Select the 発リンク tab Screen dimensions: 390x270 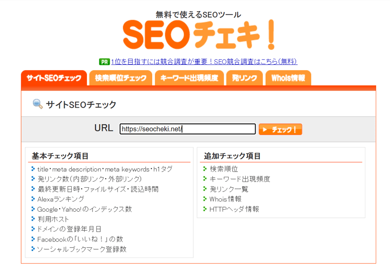point(244,78)
